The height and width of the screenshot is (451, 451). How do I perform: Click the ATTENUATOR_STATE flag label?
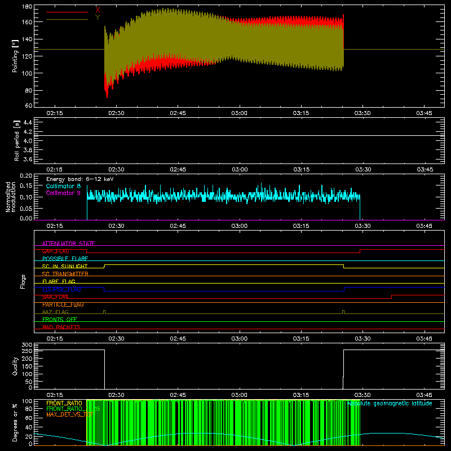[68, 244]
